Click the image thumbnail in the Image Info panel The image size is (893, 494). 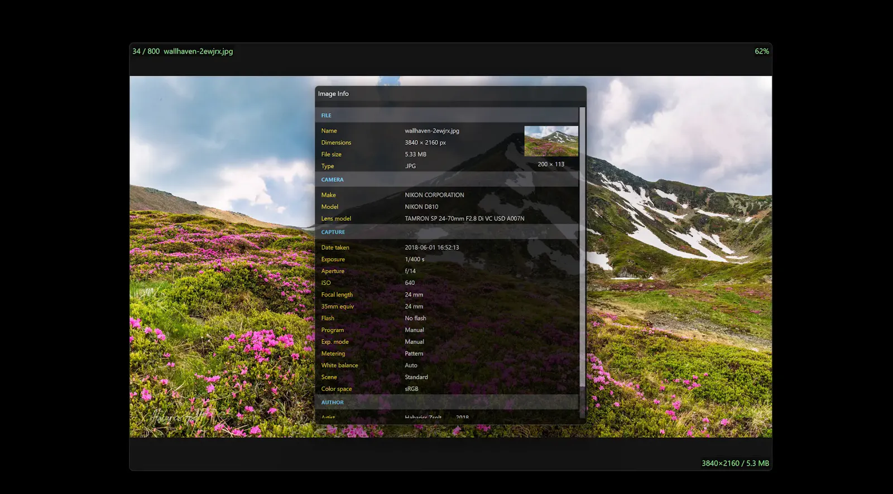551,141
